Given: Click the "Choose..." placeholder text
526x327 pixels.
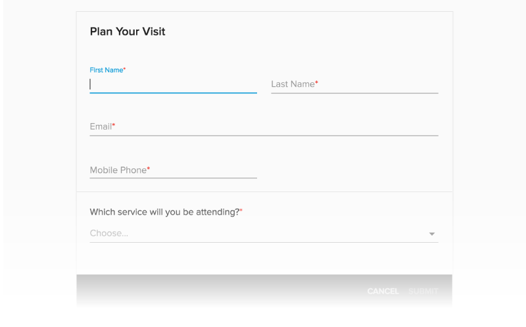Looking at the screenshot, I should (x=109, y=233).
